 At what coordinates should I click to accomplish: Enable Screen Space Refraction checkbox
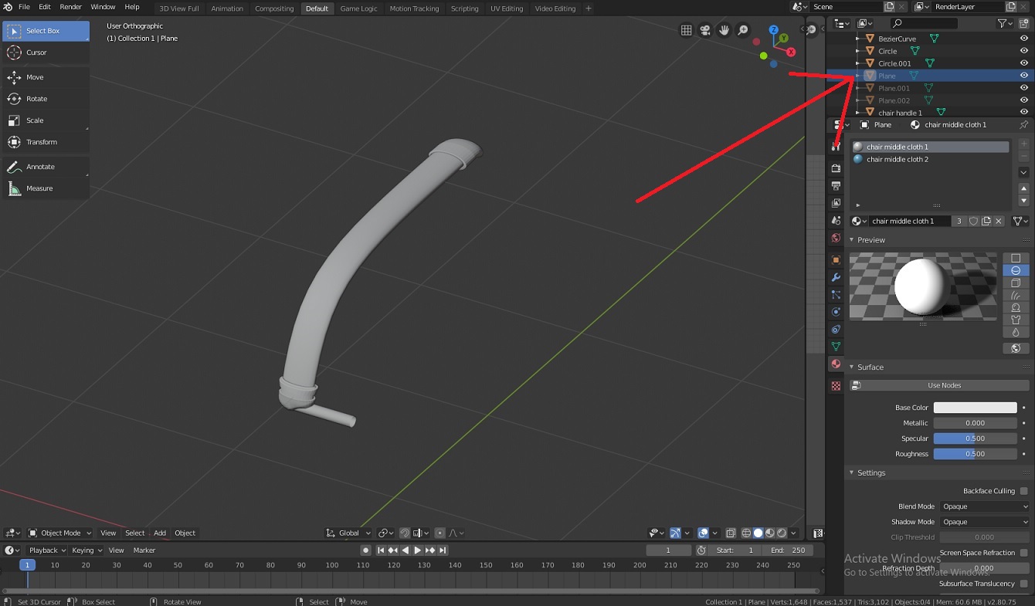click(x=1024, y=553)
